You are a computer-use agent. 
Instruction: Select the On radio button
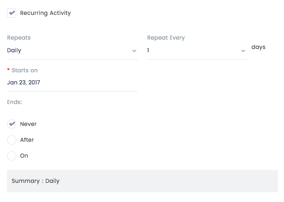tap(12, 156)
